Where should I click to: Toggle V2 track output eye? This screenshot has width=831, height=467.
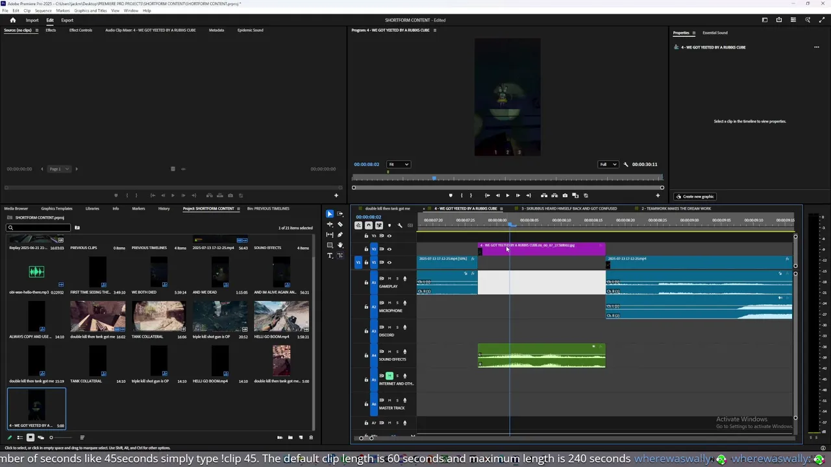coord(390,249)
